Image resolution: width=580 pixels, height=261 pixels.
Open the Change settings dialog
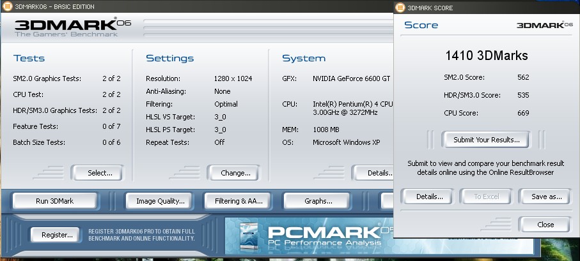click(x=234, y=173)
